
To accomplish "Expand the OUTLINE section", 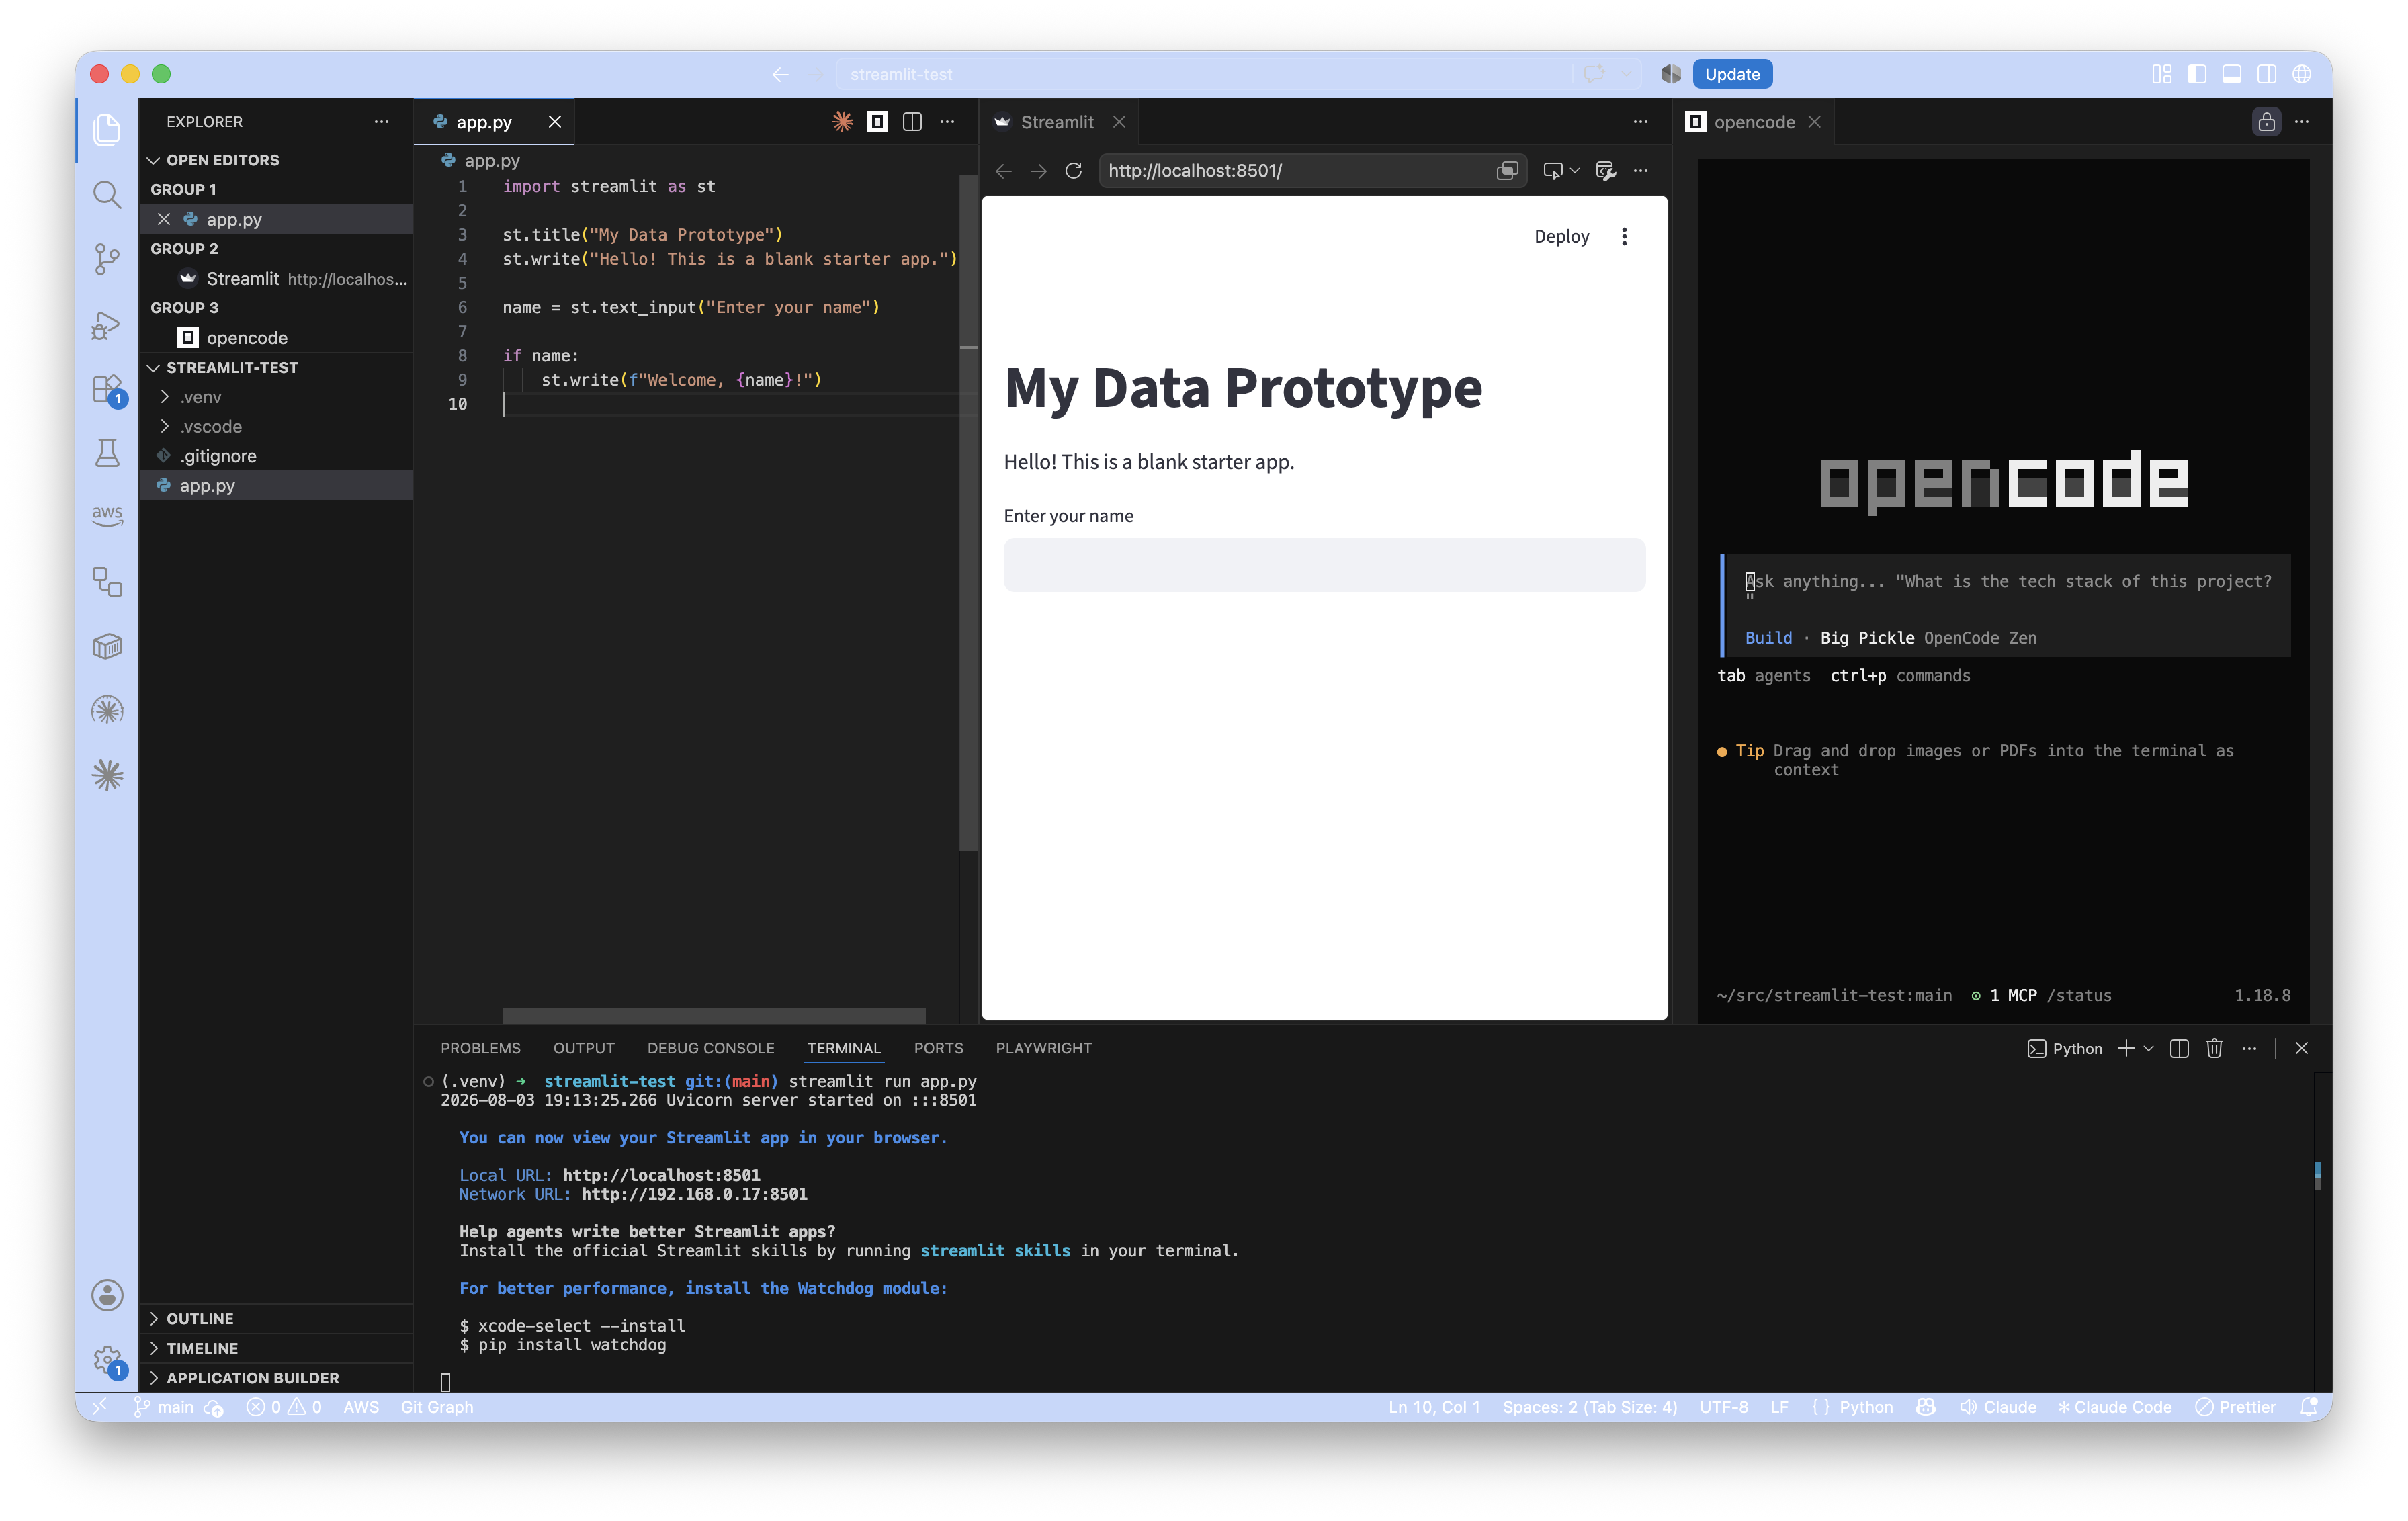I will (154, 1319).
